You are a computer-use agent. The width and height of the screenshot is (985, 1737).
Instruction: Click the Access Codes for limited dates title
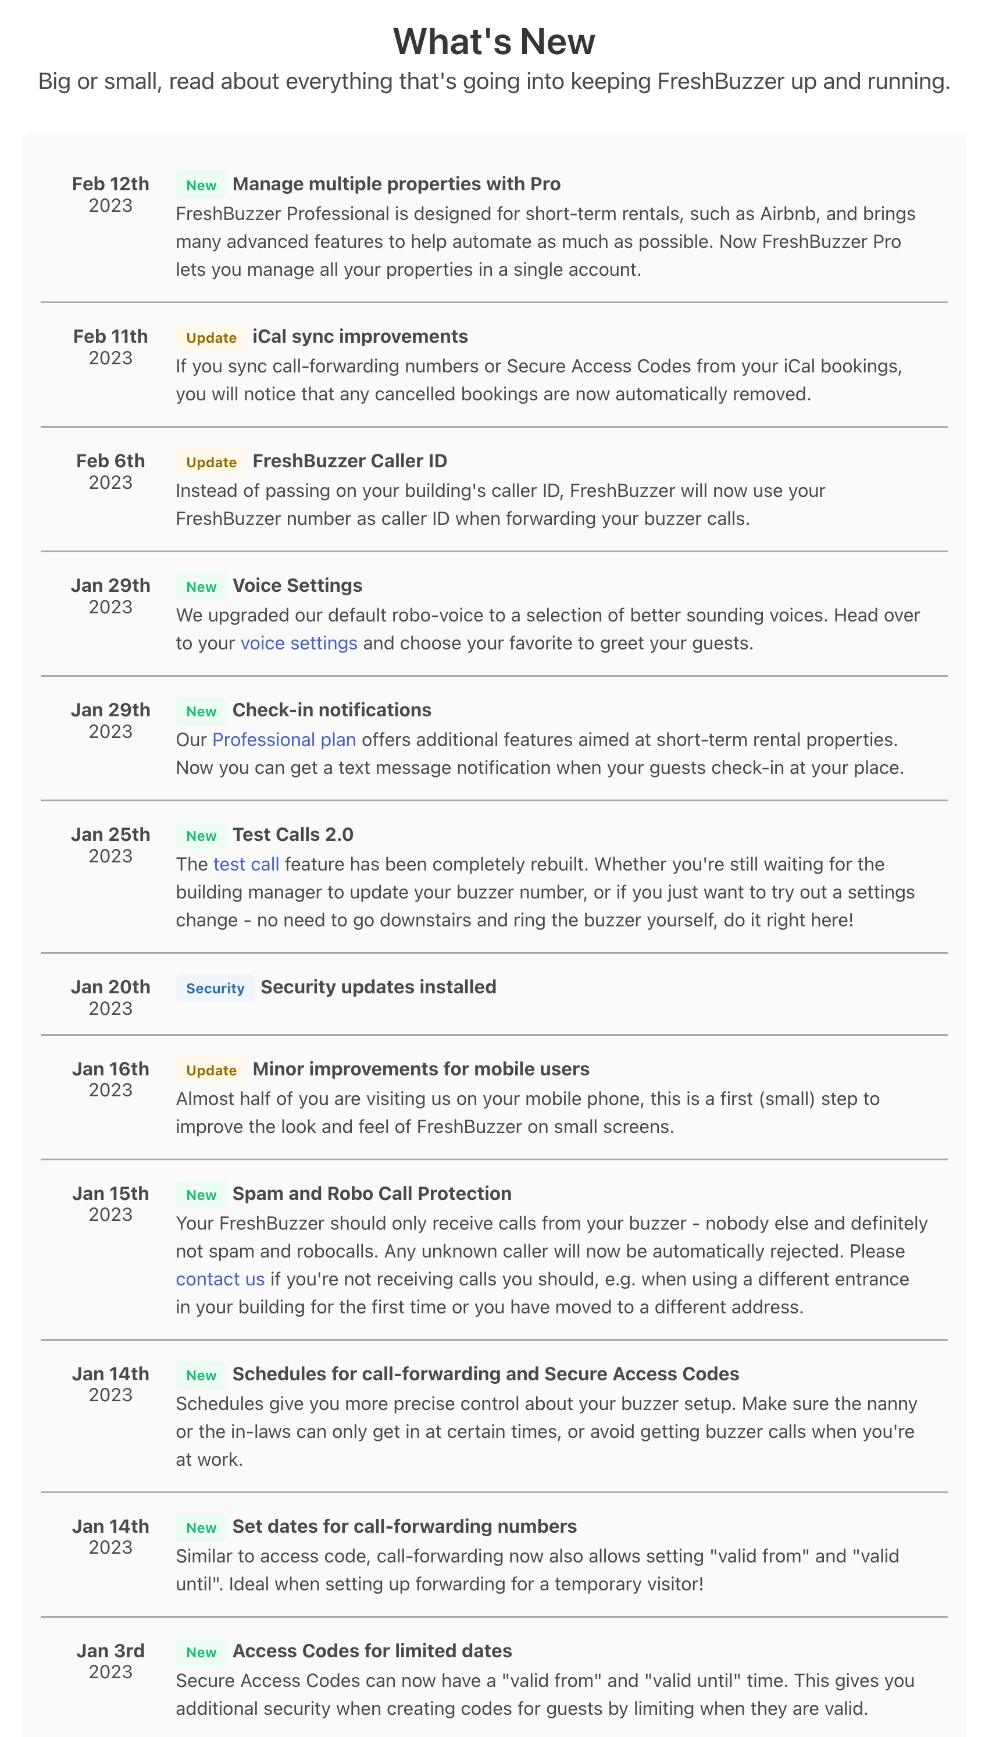(x=372, y=1650)
